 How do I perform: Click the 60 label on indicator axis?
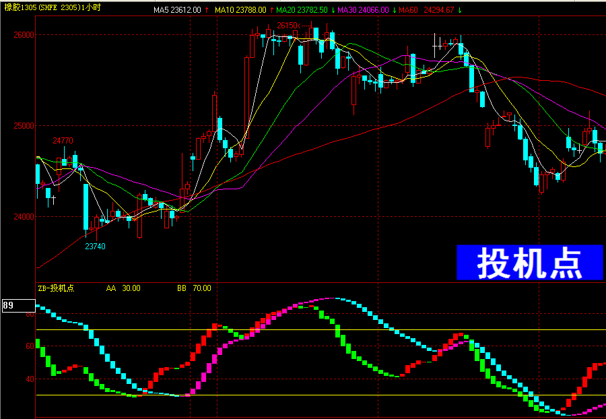[30, 346]
